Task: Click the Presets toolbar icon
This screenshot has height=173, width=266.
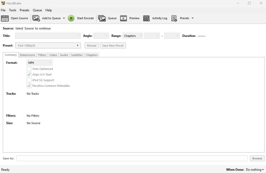Action: 174,18
